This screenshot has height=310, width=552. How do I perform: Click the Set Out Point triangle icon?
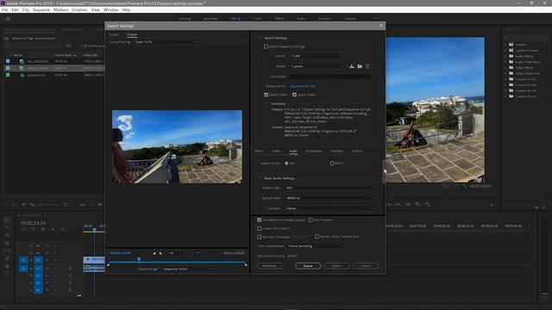[160, 253]
